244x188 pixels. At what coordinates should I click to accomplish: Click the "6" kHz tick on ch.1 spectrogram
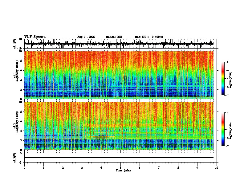tap(22, 70)
